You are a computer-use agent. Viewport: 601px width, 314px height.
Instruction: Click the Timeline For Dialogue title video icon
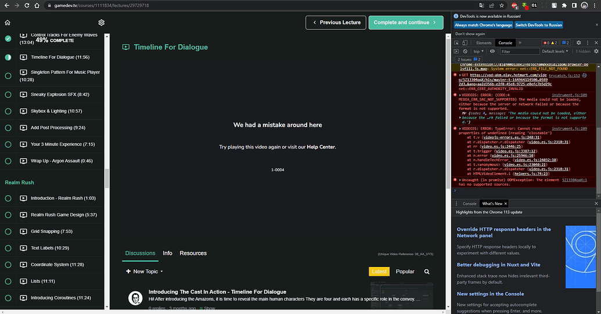pyautogui.click(x=126, y=47)
